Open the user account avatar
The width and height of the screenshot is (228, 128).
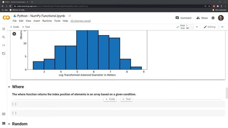point(221,18)
